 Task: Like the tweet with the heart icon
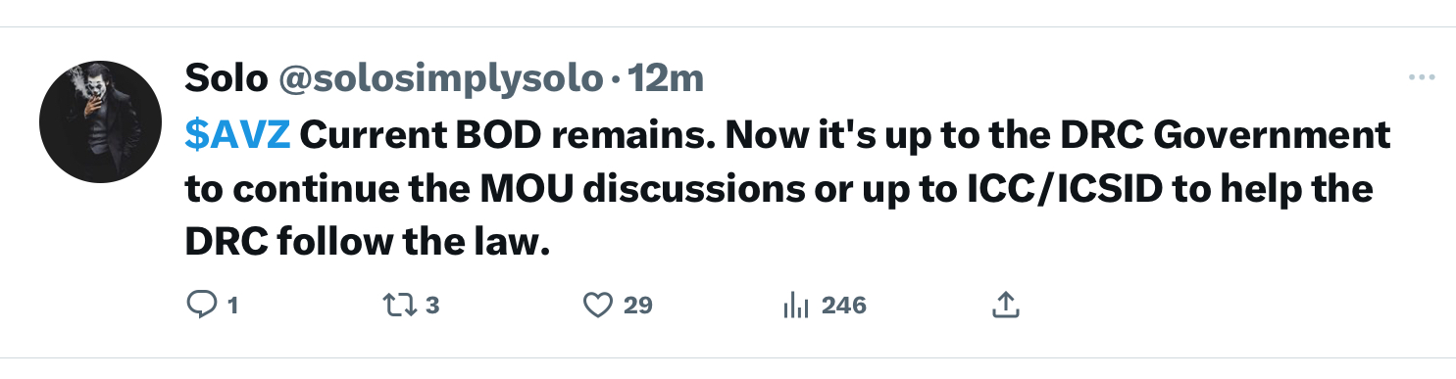pyautogui.click(x=598, y=307)
